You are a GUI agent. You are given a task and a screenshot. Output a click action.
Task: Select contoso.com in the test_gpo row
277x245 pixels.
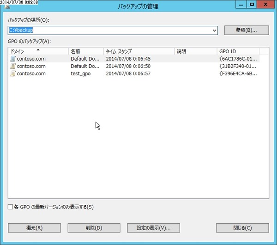31,73
